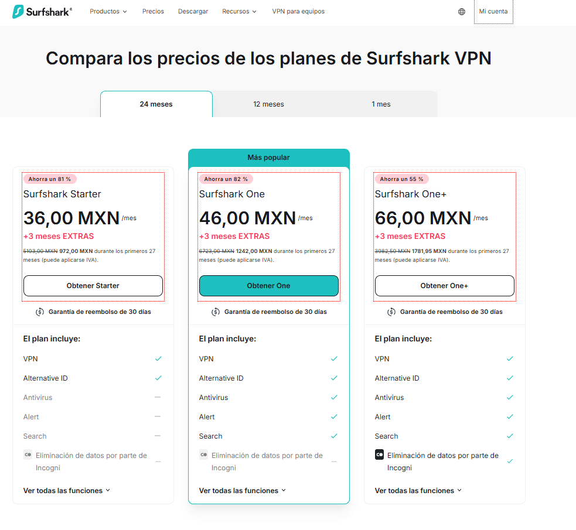This screenshot has width=576, height=530.
Task: Click the Incogni icon in the Starter plan
Action: [28, 455]
